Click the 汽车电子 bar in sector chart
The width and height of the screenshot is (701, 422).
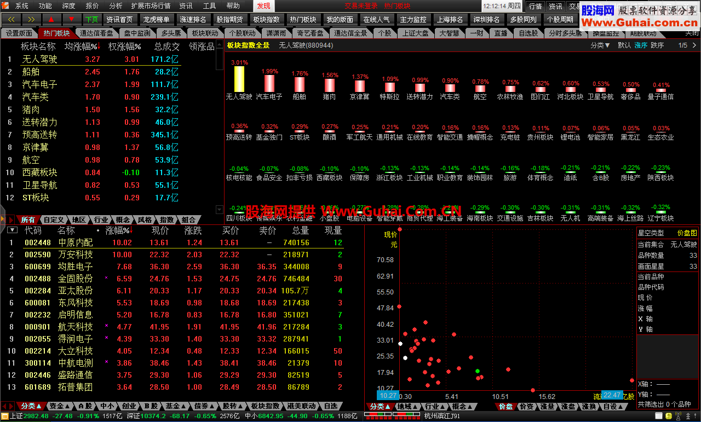click(269, 83)
